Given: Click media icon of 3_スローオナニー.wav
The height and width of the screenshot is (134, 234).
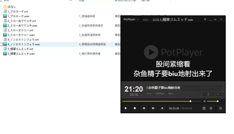Looking at the screenshot, I should coord(5,35).
